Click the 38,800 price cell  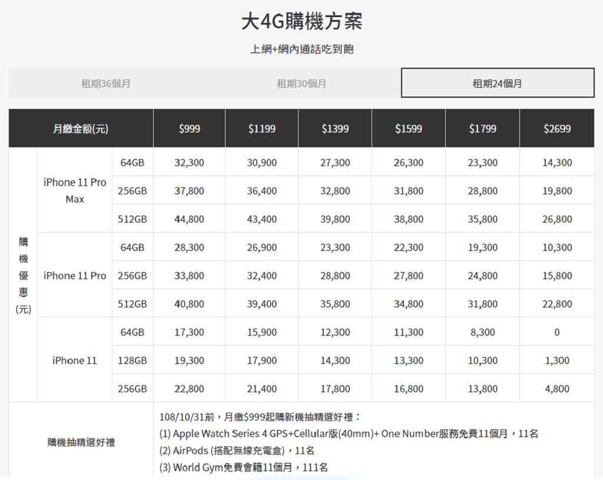click(409, 219)
